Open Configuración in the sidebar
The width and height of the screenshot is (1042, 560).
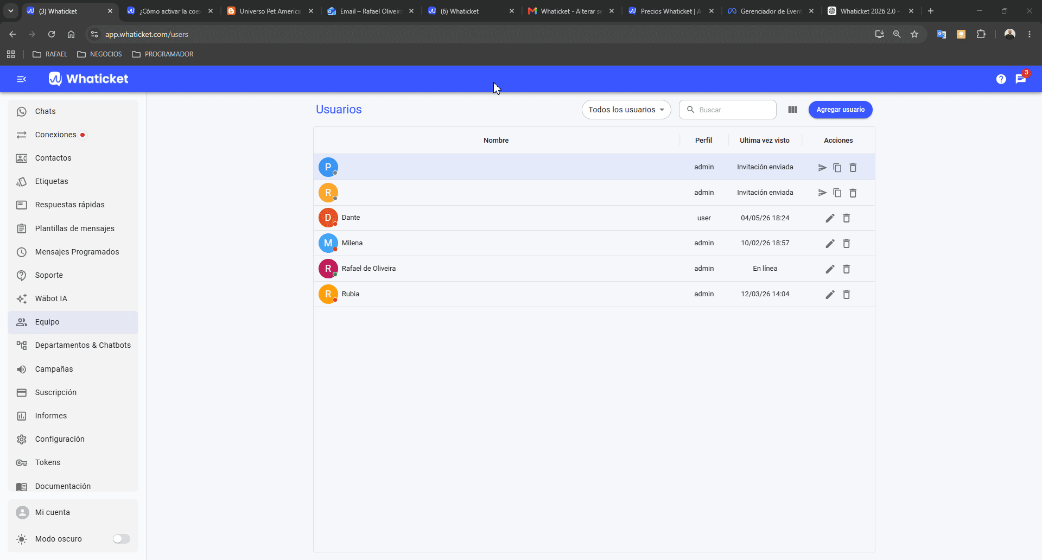click(73, 439)
